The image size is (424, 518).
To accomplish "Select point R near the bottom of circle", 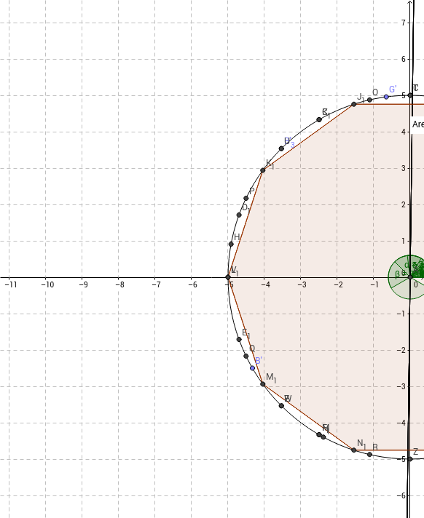I will point(369,455).
